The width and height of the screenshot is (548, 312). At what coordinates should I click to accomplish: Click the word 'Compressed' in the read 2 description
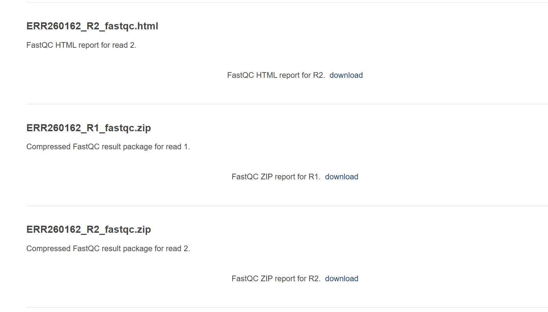tap(48, 249)
